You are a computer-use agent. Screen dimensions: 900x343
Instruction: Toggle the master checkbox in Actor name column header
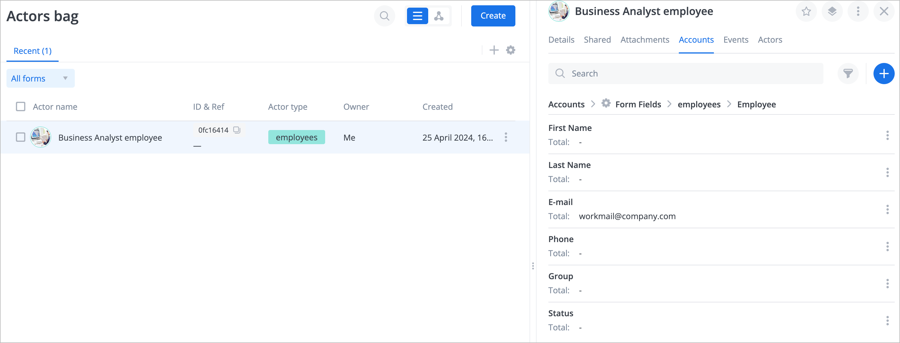[20, 106]
